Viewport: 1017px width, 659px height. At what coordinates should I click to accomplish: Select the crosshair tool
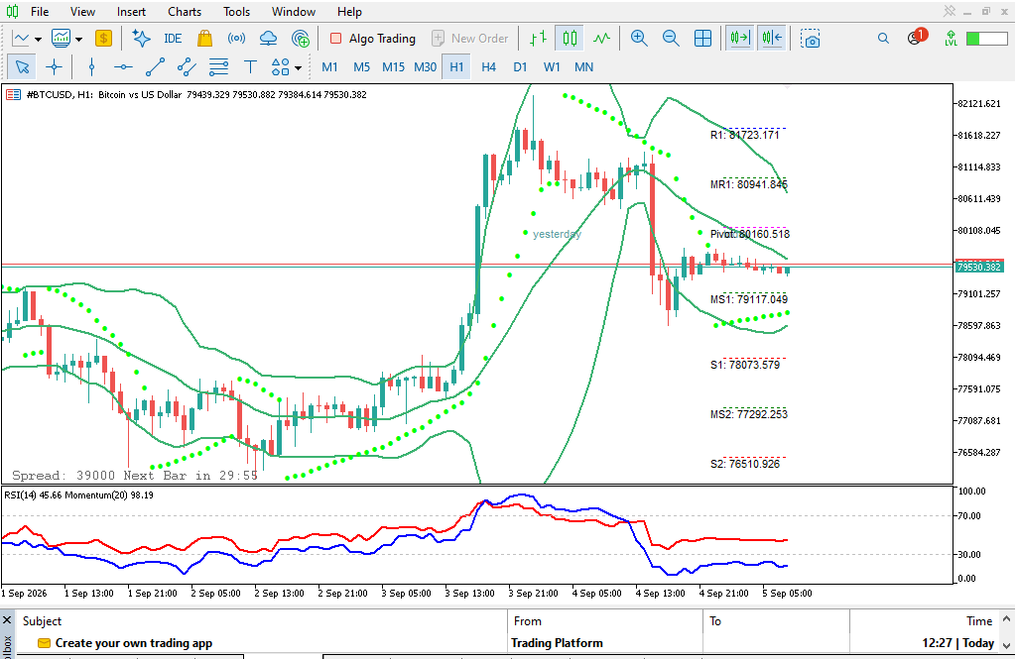coord(54,66)
